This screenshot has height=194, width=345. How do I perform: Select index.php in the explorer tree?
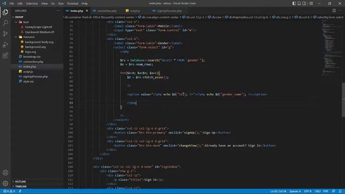click(x=37, y=66)
